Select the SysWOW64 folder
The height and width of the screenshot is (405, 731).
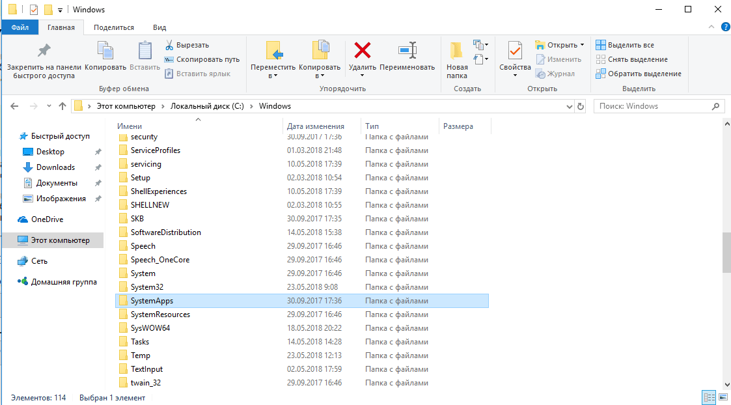[301, 328]
